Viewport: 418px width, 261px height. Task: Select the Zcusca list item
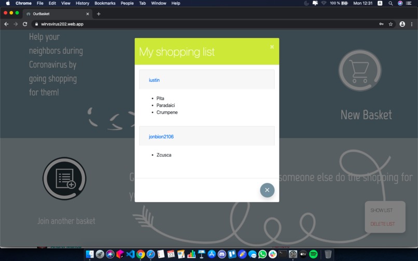coord(164,155)
